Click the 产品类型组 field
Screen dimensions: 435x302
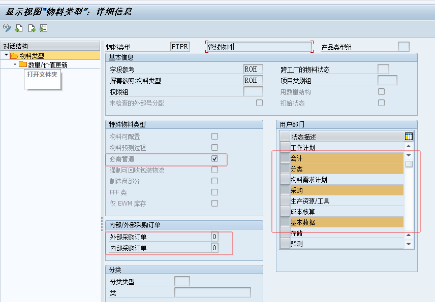pos(403,47)
